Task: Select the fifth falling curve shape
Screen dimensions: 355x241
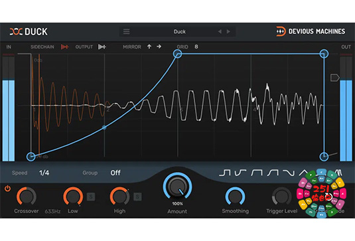Action: [x=289, y=173]
